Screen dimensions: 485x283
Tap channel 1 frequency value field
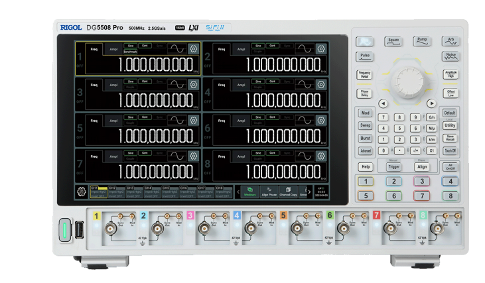(x=143, y=64)
